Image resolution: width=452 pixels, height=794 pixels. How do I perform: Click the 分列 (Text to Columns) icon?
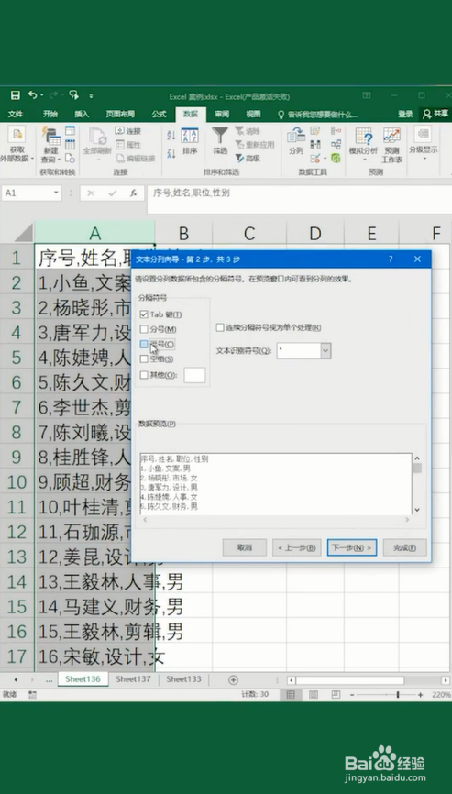pos(295,141)
